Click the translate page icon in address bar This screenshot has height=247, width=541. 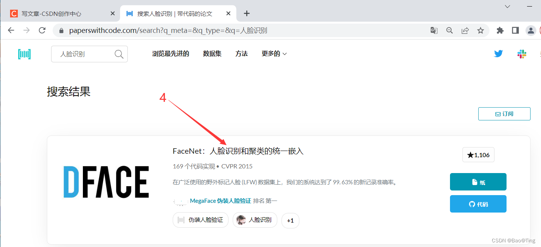[x=434, y=30]
